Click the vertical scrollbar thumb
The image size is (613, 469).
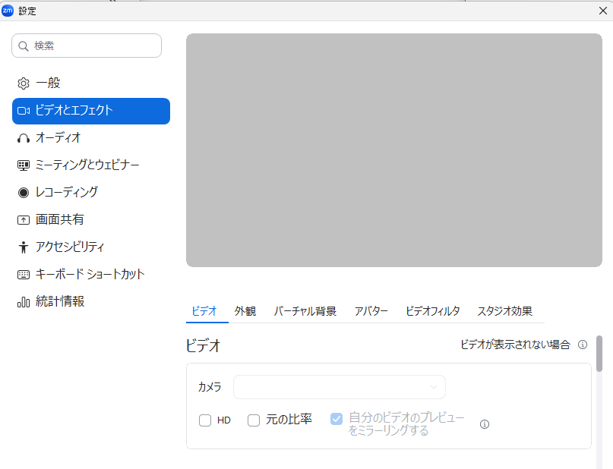coord(599,354)
